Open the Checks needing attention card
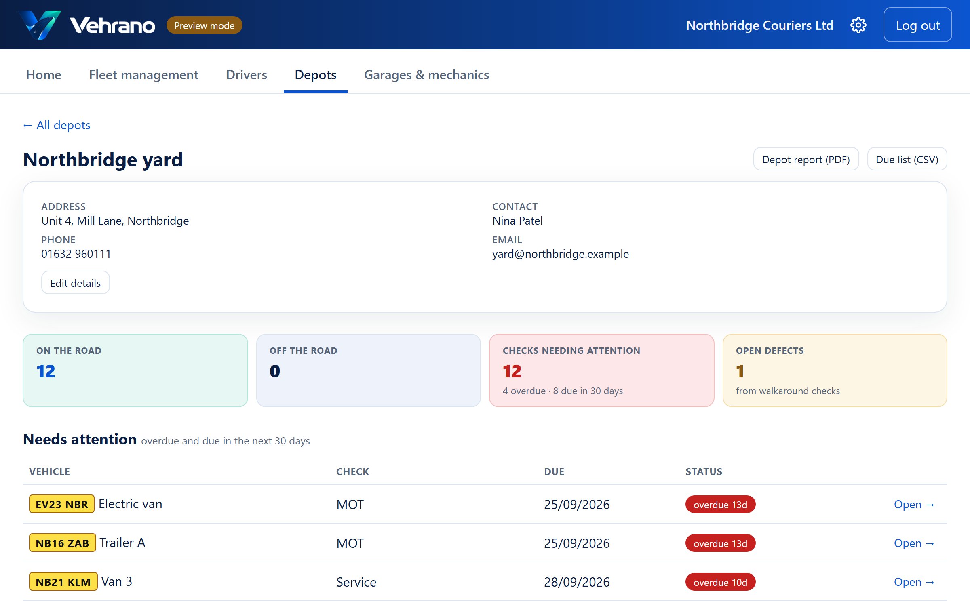This screenshot has height=606, width=970. tap(602, 370)
